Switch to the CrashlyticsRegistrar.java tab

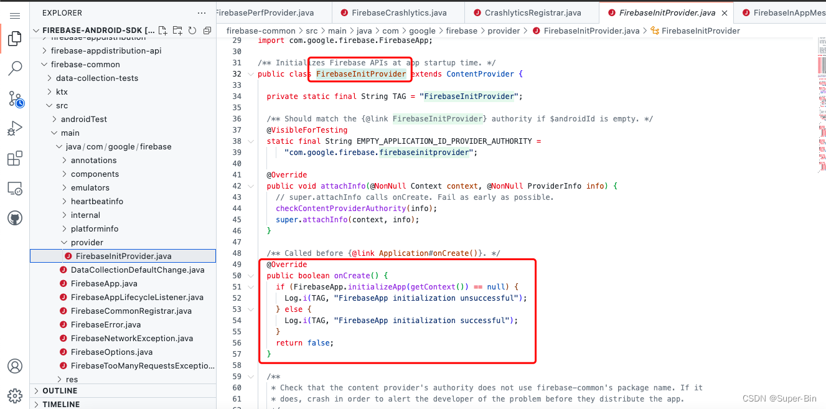532,12
